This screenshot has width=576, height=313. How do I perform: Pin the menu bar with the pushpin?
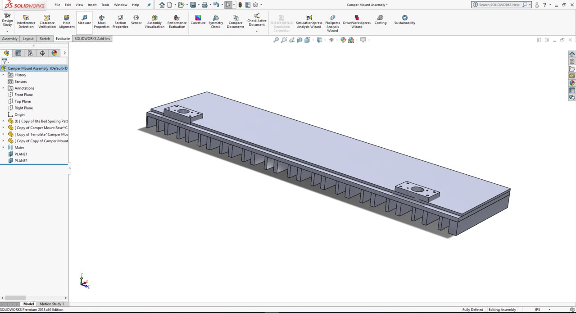coord(149,5)
